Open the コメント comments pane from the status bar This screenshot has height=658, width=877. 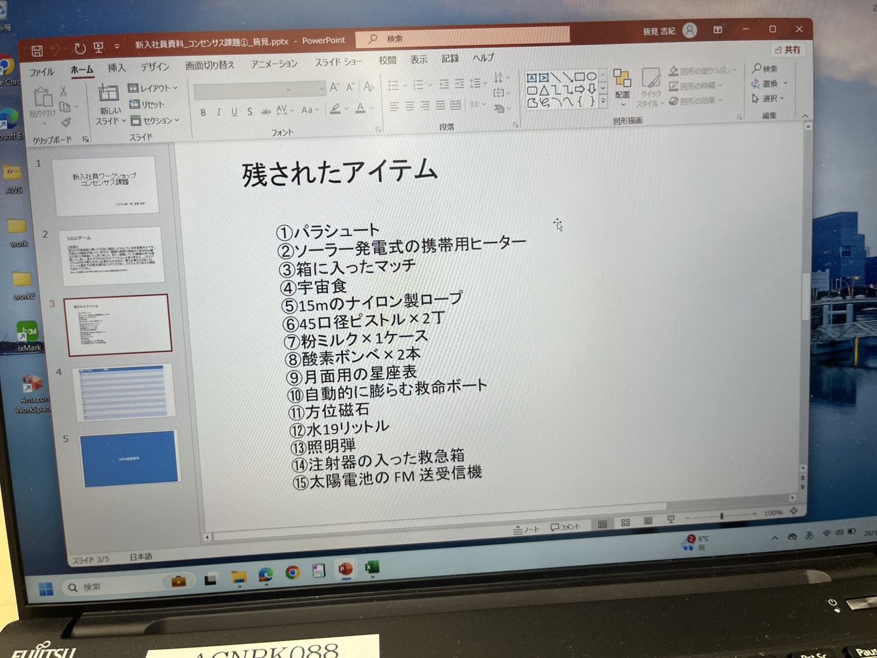[565, 527]
